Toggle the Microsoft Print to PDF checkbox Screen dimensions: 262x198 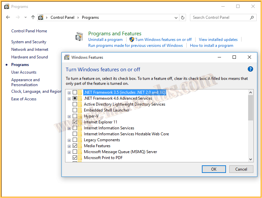tap(75, 158)
